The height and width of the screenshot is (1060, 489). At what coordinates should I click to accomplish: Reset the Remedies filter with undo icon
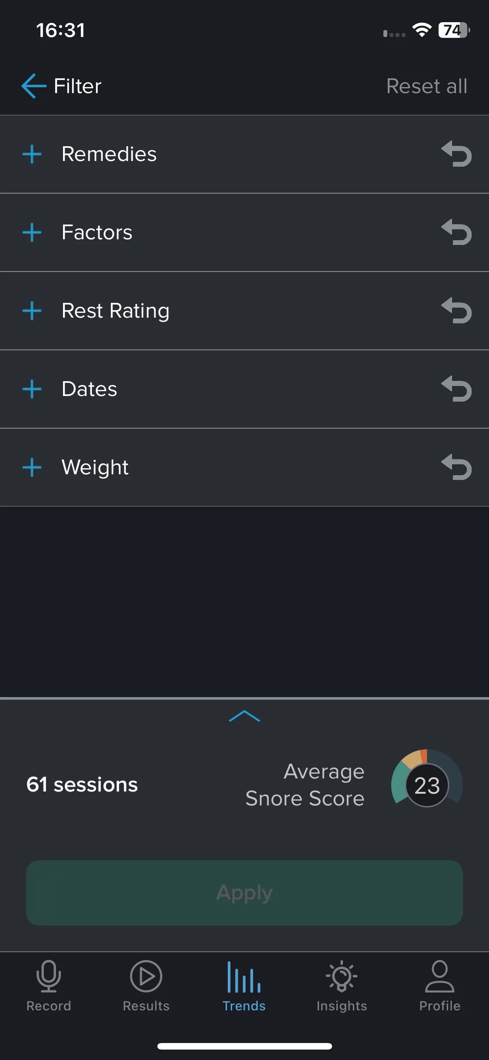456,154
